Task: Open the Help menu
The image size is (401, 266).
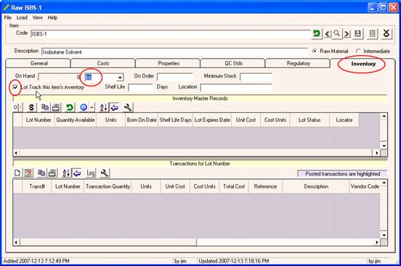Action: tap(52, 17)
